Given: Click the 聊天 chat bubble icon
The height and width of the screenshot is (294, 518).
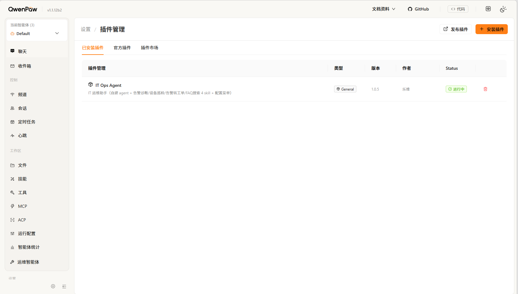Looking at the screenshot, I should [12, 51].
